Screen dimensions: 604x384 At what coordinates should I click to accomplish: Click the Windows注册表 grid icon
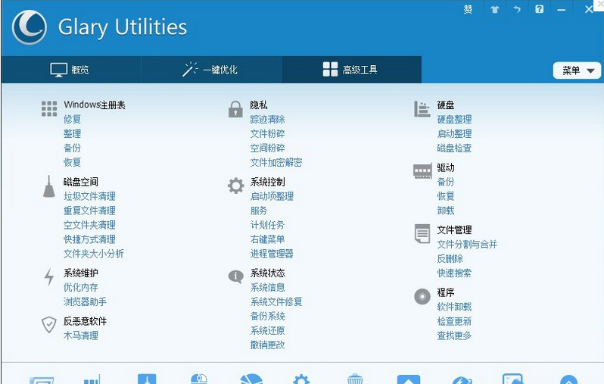(x=49, y=109)
